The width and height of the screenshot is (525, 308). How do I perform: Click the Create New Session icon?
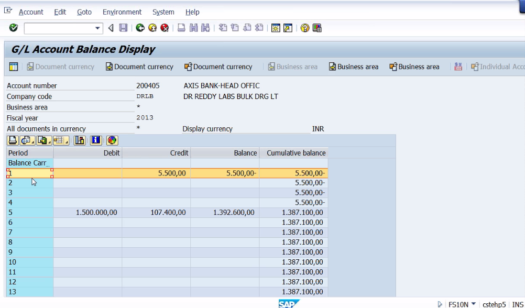tap(276, 28)
